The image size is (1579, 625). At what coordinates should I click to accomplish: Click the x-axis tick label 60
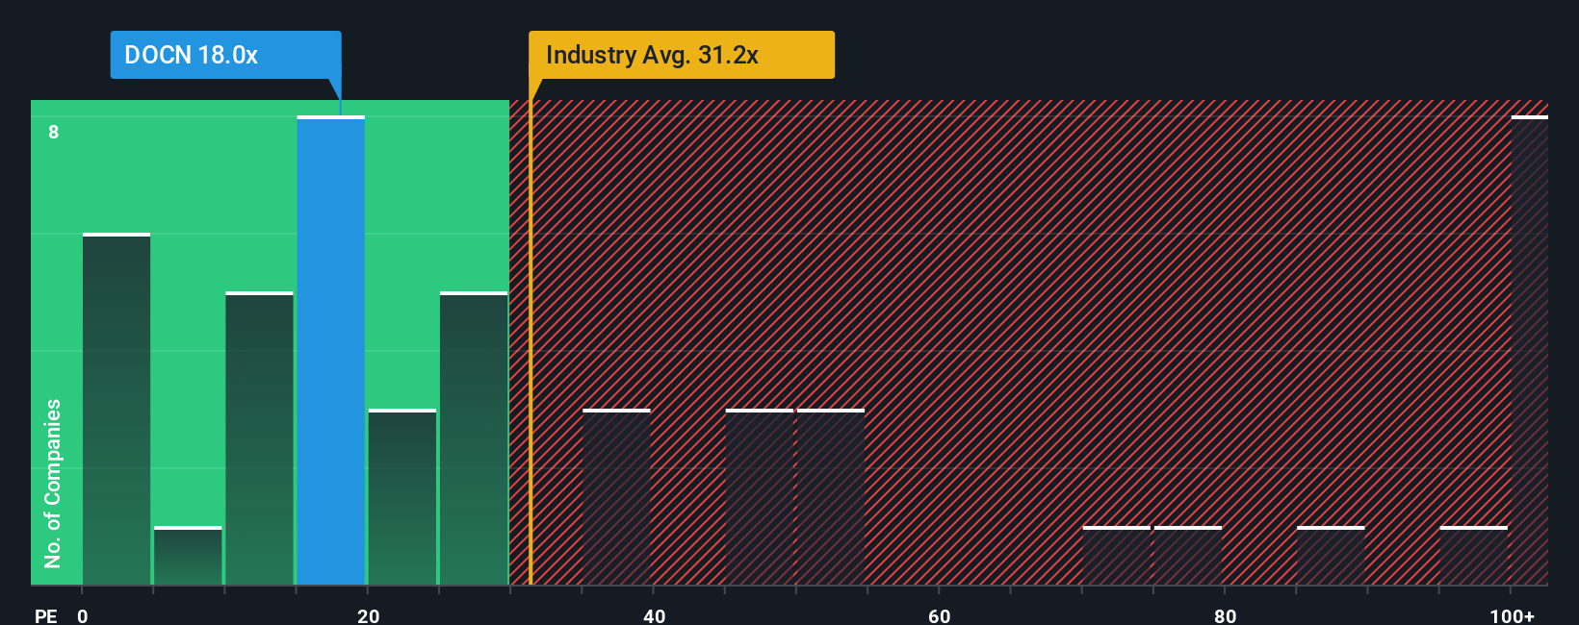click(x=940, y=616)
